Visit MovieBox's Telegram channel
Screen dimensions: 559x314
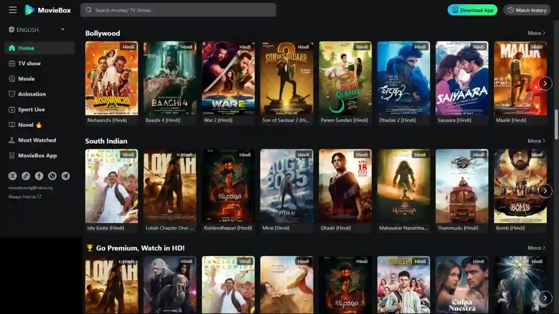point(66,176)
